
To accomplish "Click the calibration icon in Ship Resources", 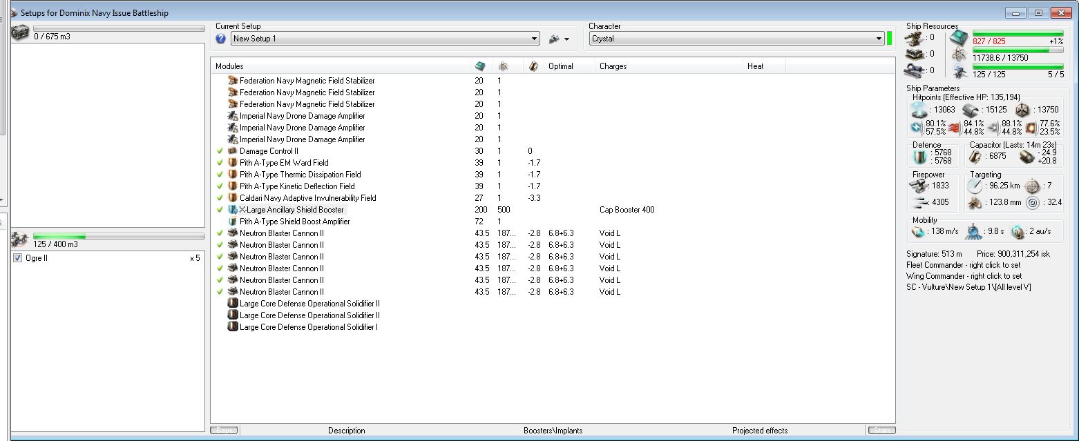I will pyautogui.click(x=914, y=70).
